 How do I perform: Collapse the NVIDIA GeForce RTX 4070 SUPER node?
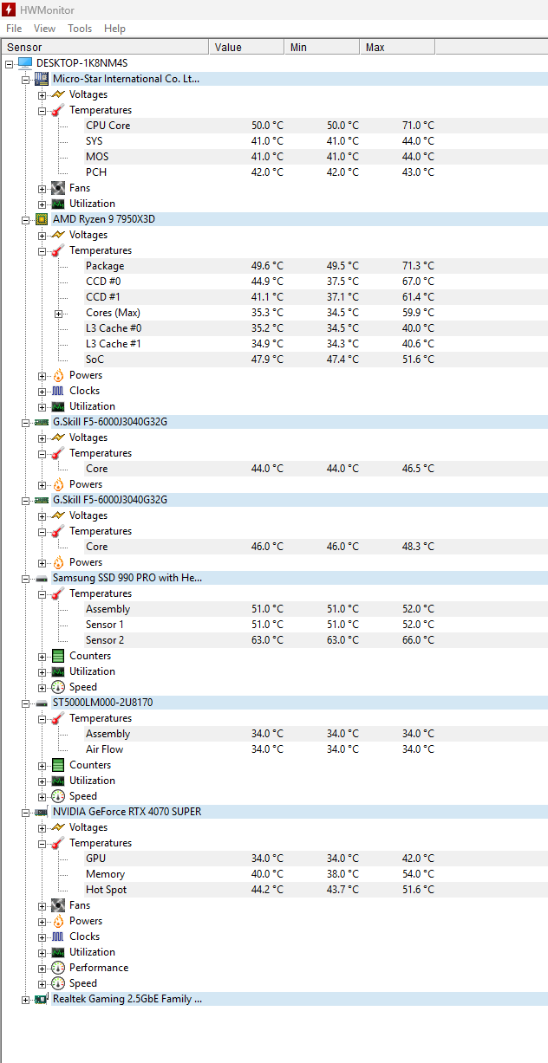25,812
